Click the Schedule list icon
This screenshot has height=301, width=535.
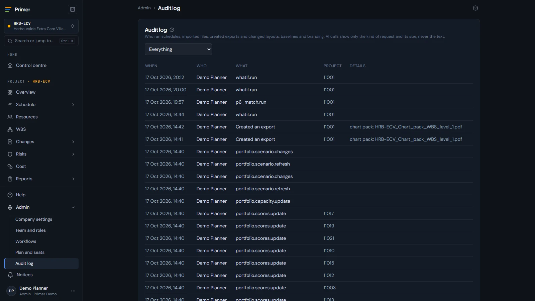coord(10,105)
